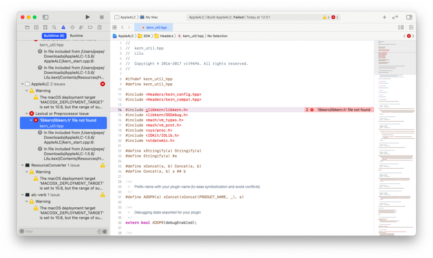Click the Filter field in issue navigator
This screenshot has height=258, width=433.
pyautogui.click(x=60, y=232)
